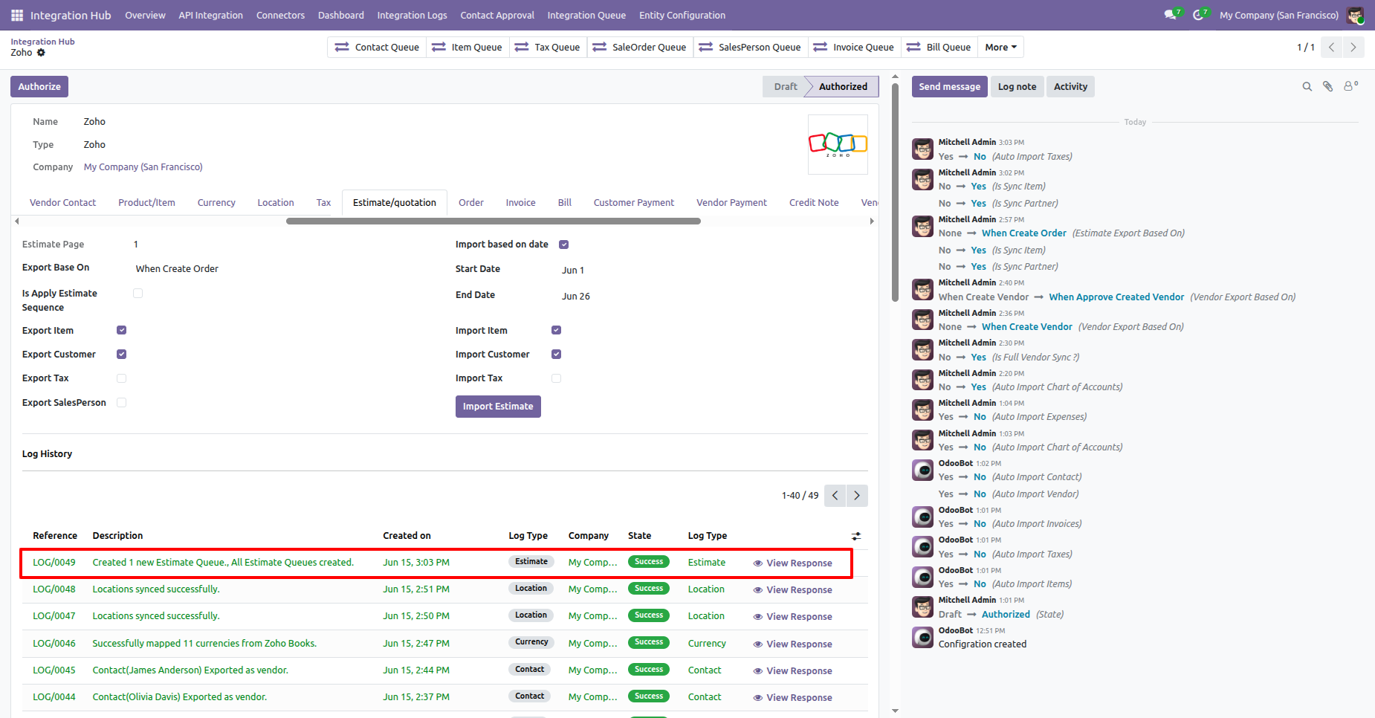
Task: Open the user avatar menu
Action: pyautogui.click(x=1355, y=15)
